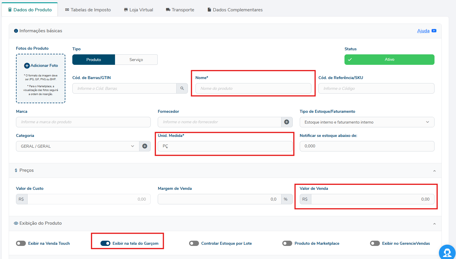
Task: Select the Serviço type button
Action: 136,60
